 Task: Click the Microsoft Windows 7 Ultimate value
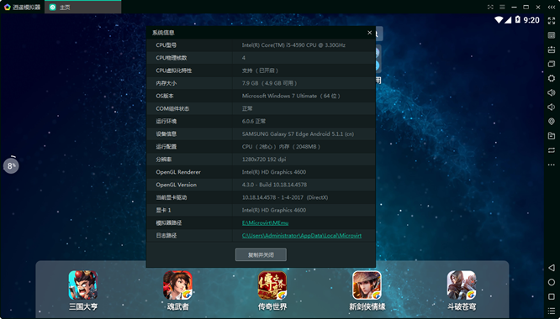pos(291,96)
